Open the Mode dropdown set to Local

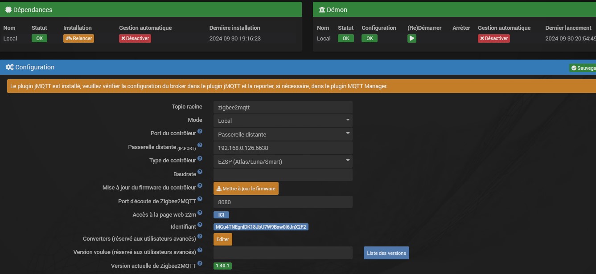coord(283,121)
